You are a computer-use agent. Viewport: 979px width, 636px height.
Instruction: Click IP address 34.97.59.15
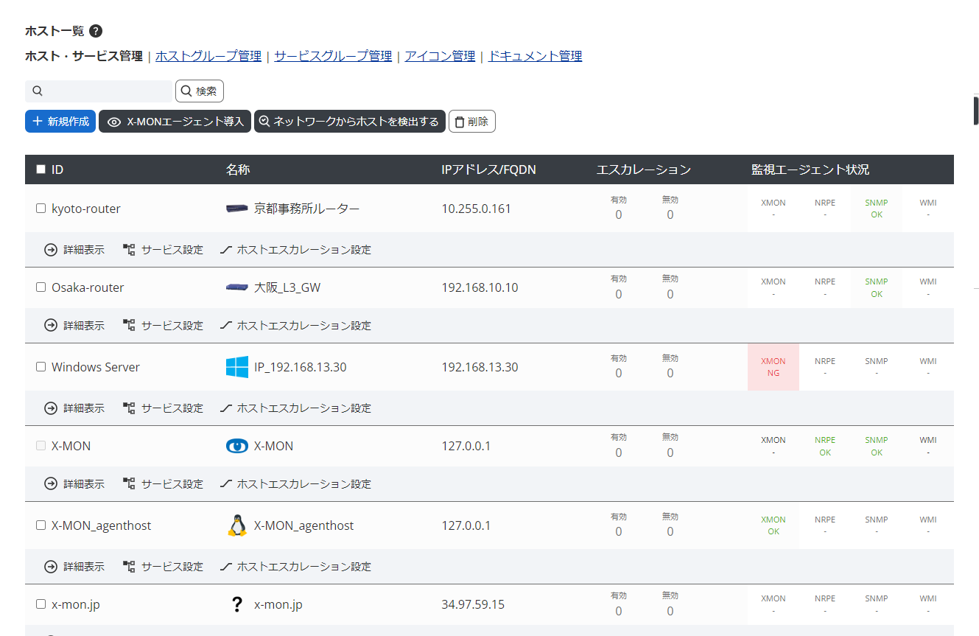click(473, 604)
